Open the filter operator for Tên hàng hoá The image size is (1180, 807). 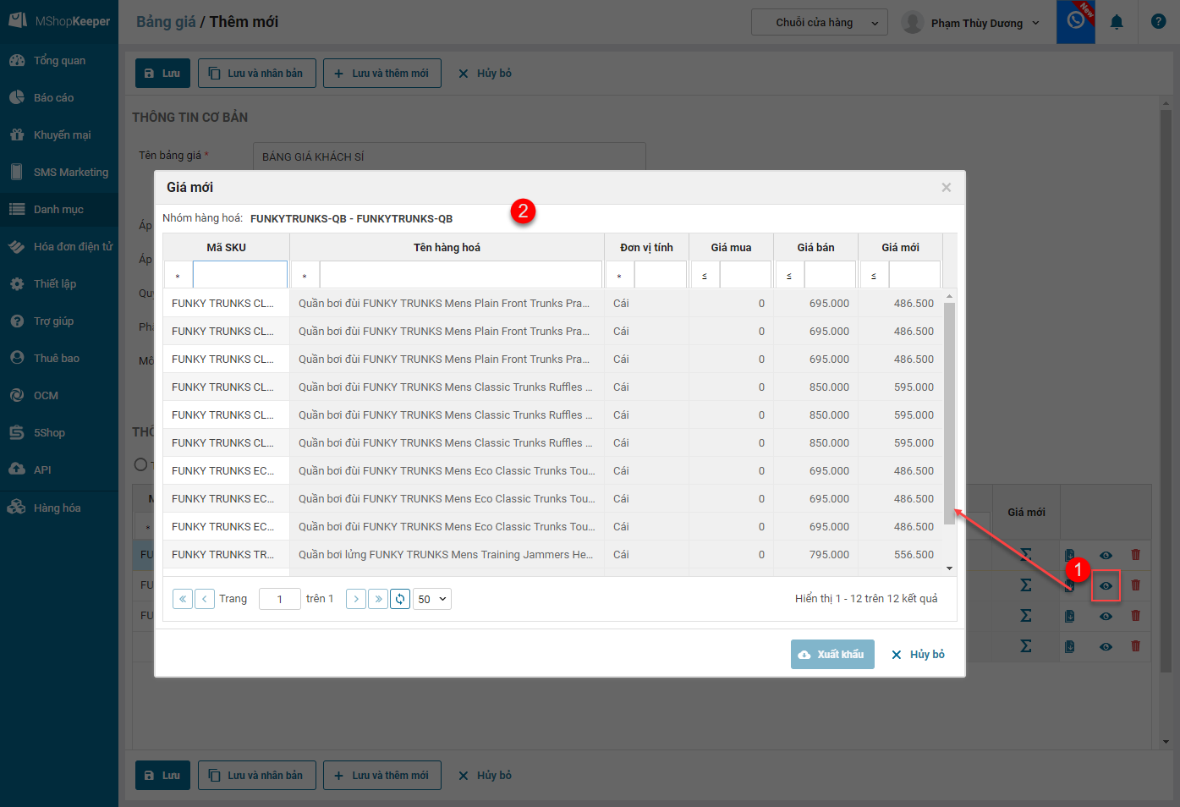[x=305, y=275]
